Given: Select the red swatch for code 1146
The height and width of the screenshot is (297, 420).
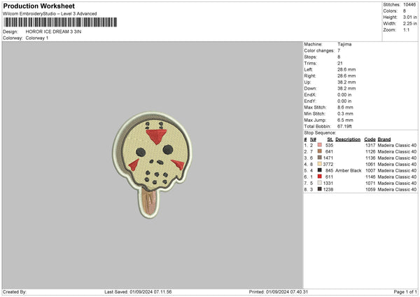Looking at the screenshot, I should coord(320,177).
